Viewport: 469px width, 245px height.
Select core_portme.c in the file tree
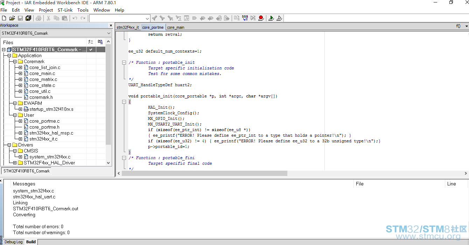[44, 121]
